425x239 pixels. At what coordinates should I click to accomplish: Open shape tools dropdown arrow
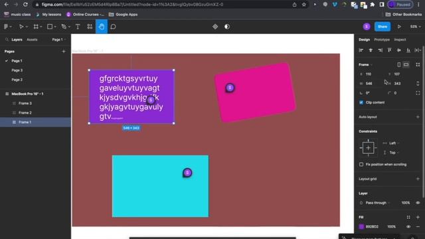click(x=55, y=27)
